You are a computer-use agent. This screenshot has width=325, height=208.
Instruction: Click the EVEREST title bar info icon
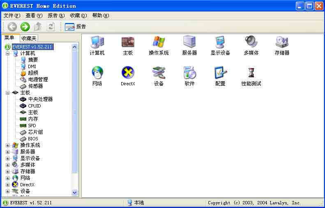tap(5, 6)
